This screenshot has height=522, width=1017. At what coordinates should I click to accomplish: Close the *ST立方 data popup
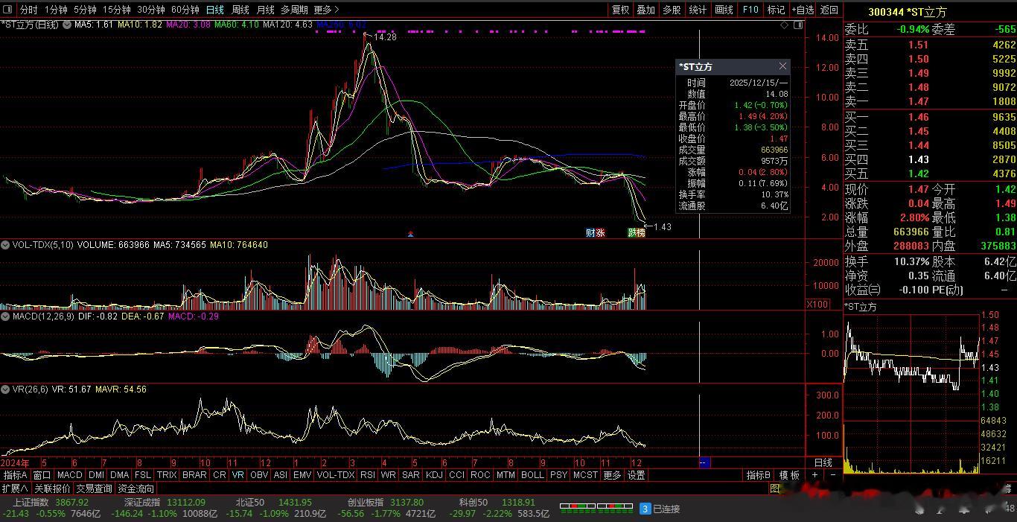[782, 66]
